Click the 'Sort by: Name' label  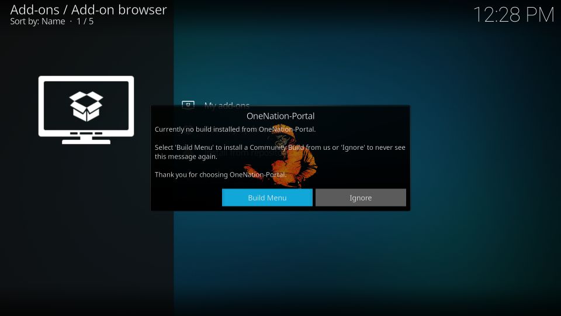(37, 22)
